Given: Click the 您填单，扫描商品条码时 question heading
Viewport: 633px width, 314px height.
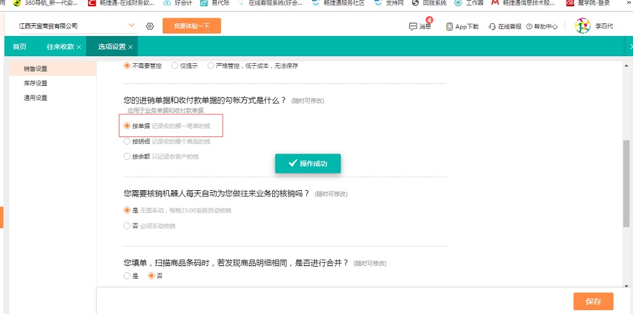Looking at the screenshot, I should (x=236, y=263).
